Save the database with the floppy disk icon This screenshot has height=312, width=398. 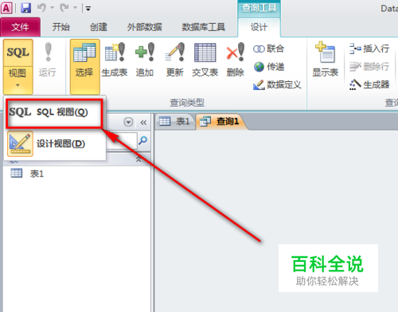[25, 8]
